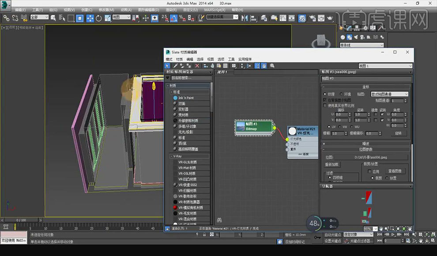Click the material browser vertical scrollbar
Image resolution: width=437 pixels, height=256 pixels.
coord(211,98)
